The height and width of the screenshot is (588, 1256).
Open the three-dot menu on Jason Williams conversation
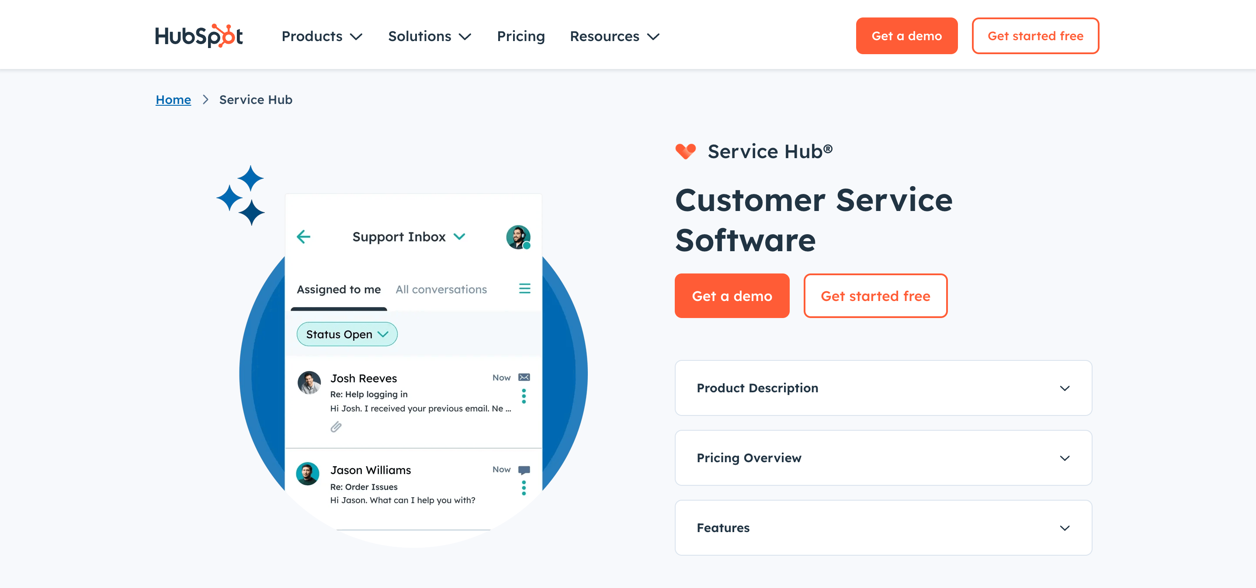pos(524,488)
